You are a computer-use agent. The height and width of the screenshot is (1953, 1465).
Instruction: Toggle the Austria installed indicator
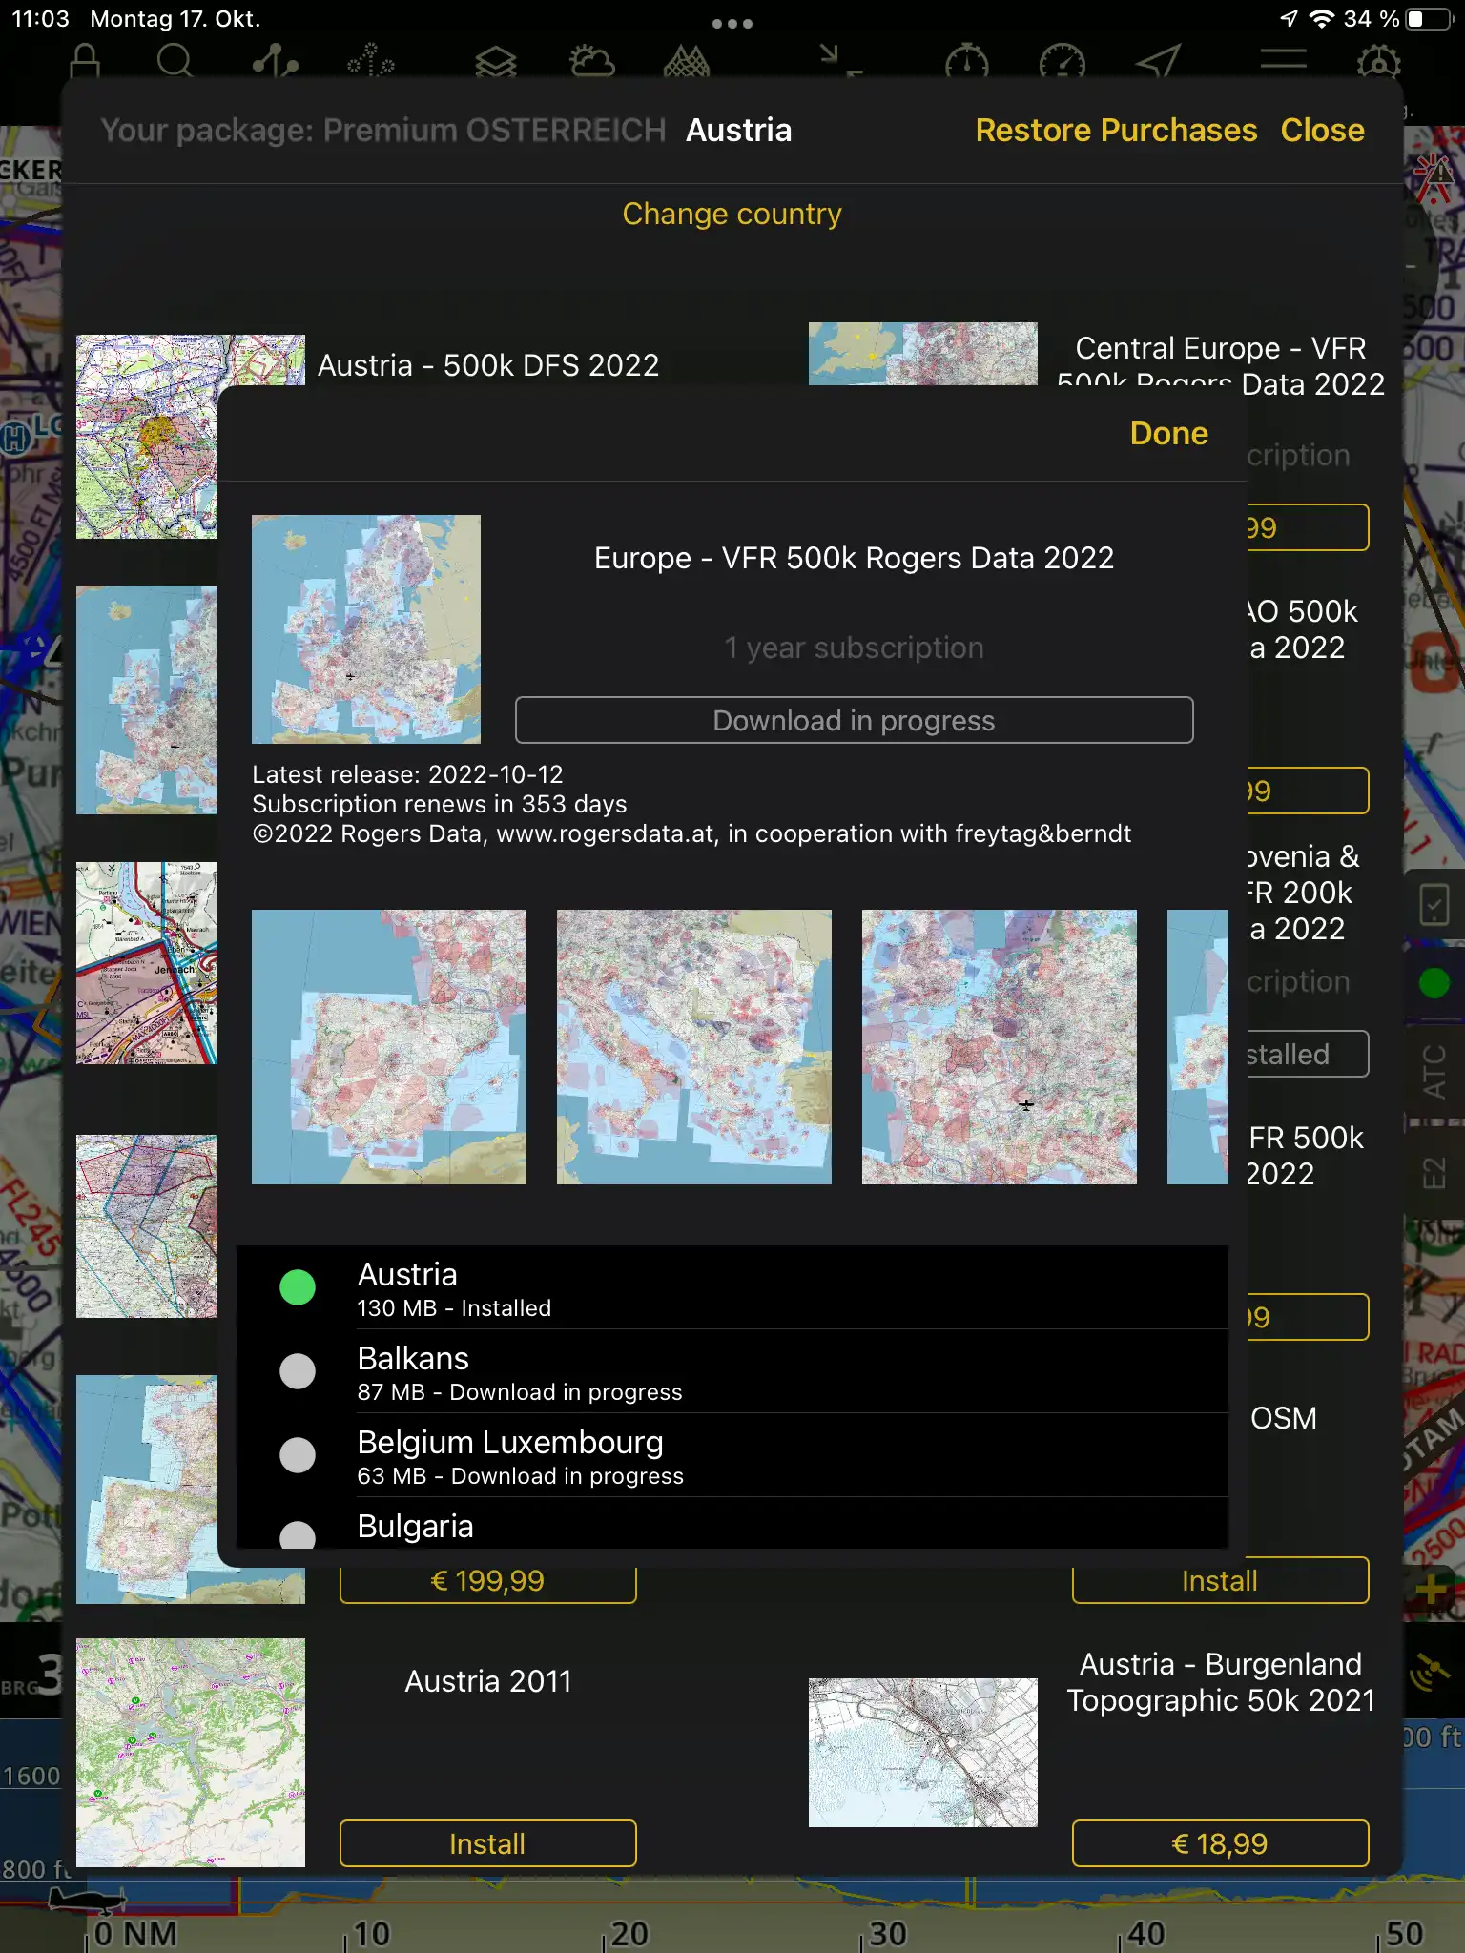298,1287
